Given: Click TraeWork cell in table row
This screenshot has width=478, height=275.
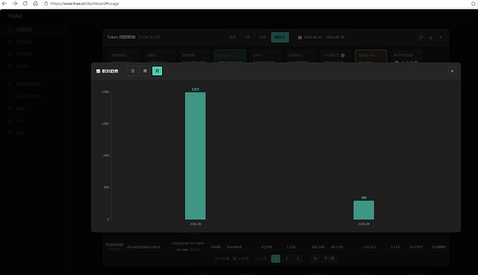Looking at the screenshot, I should pos(234,247).
